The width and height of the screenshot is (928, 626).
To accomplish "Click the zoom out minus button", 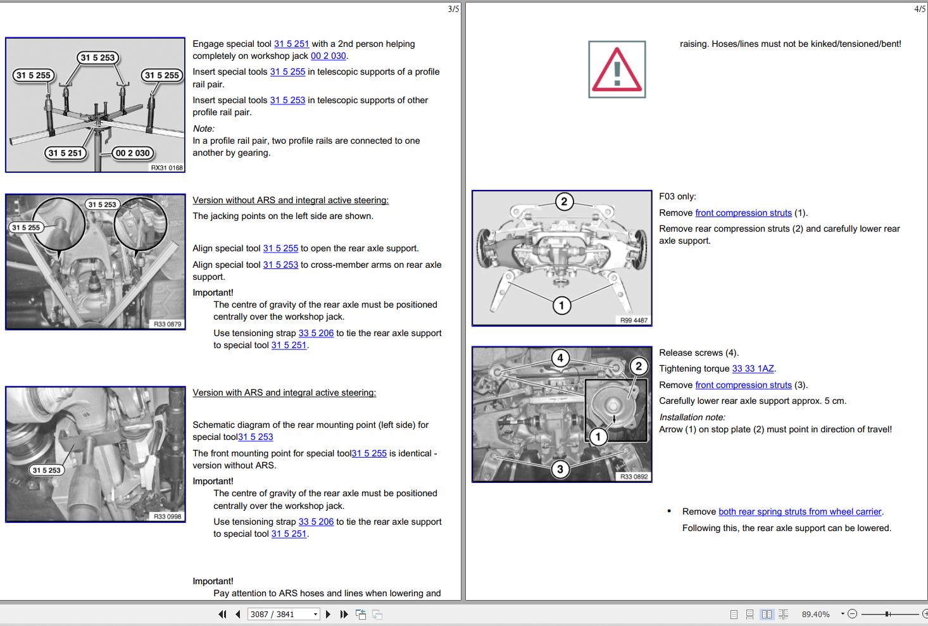I will (x=852, y=614).
